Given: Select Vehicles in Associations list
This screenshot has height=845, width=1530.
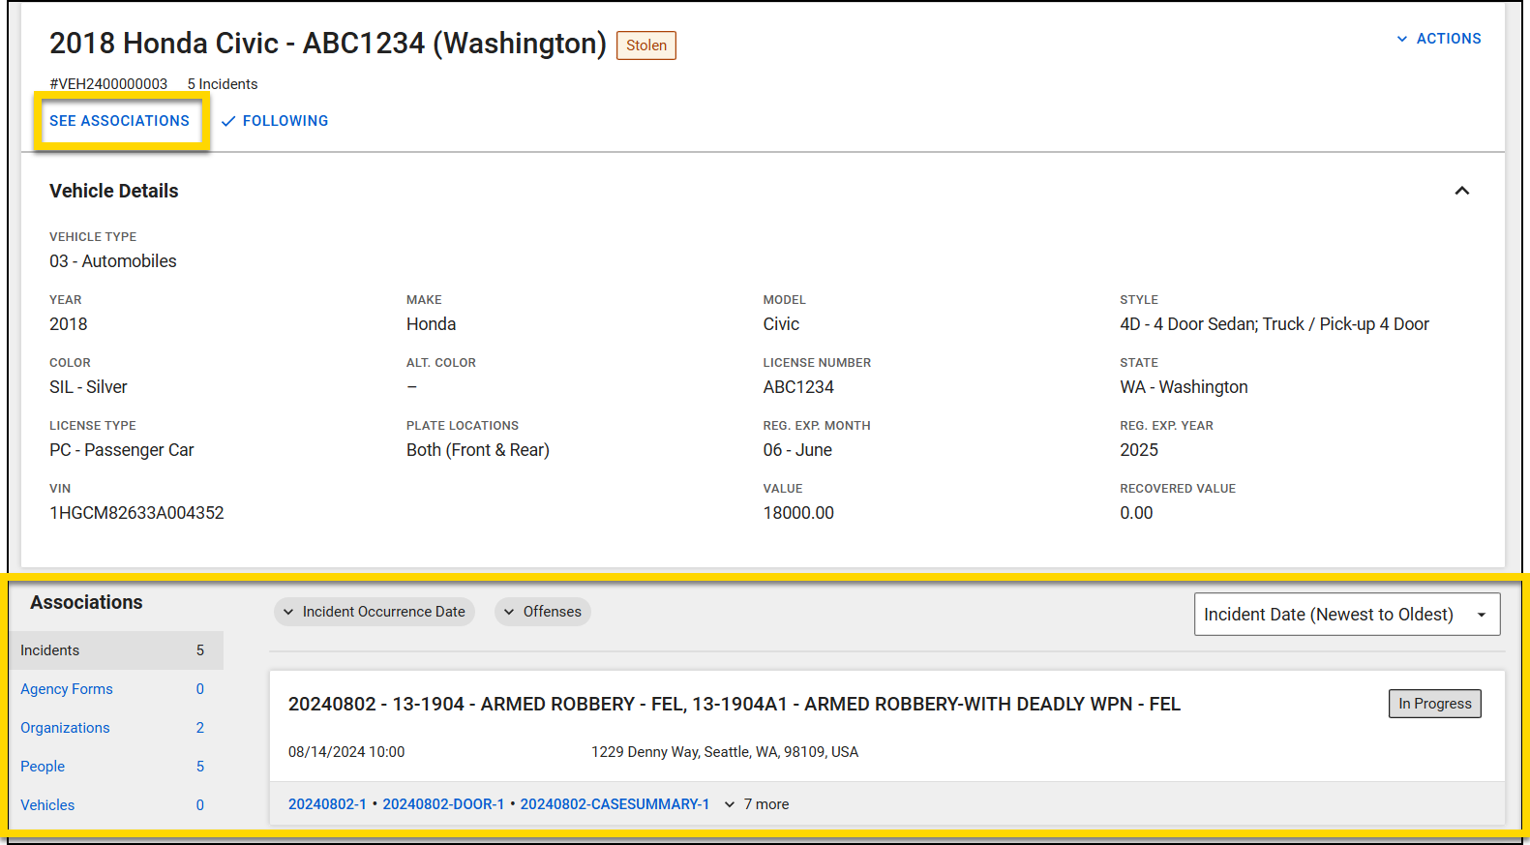Looking at the screenshot, I should click(x=47, y=805).
